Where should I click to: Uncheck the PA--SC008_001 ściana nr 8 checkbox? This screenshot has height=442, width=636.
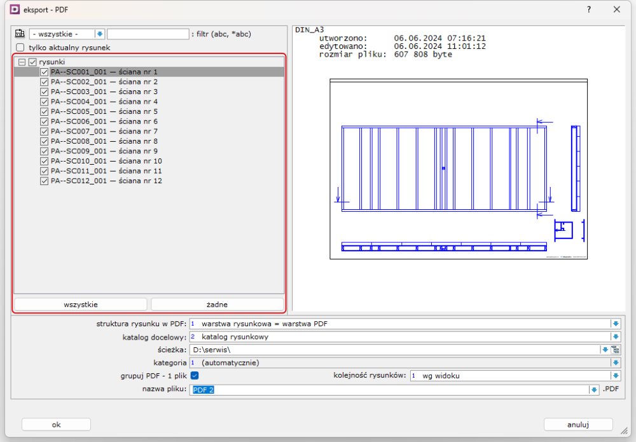tap(45, 142)
